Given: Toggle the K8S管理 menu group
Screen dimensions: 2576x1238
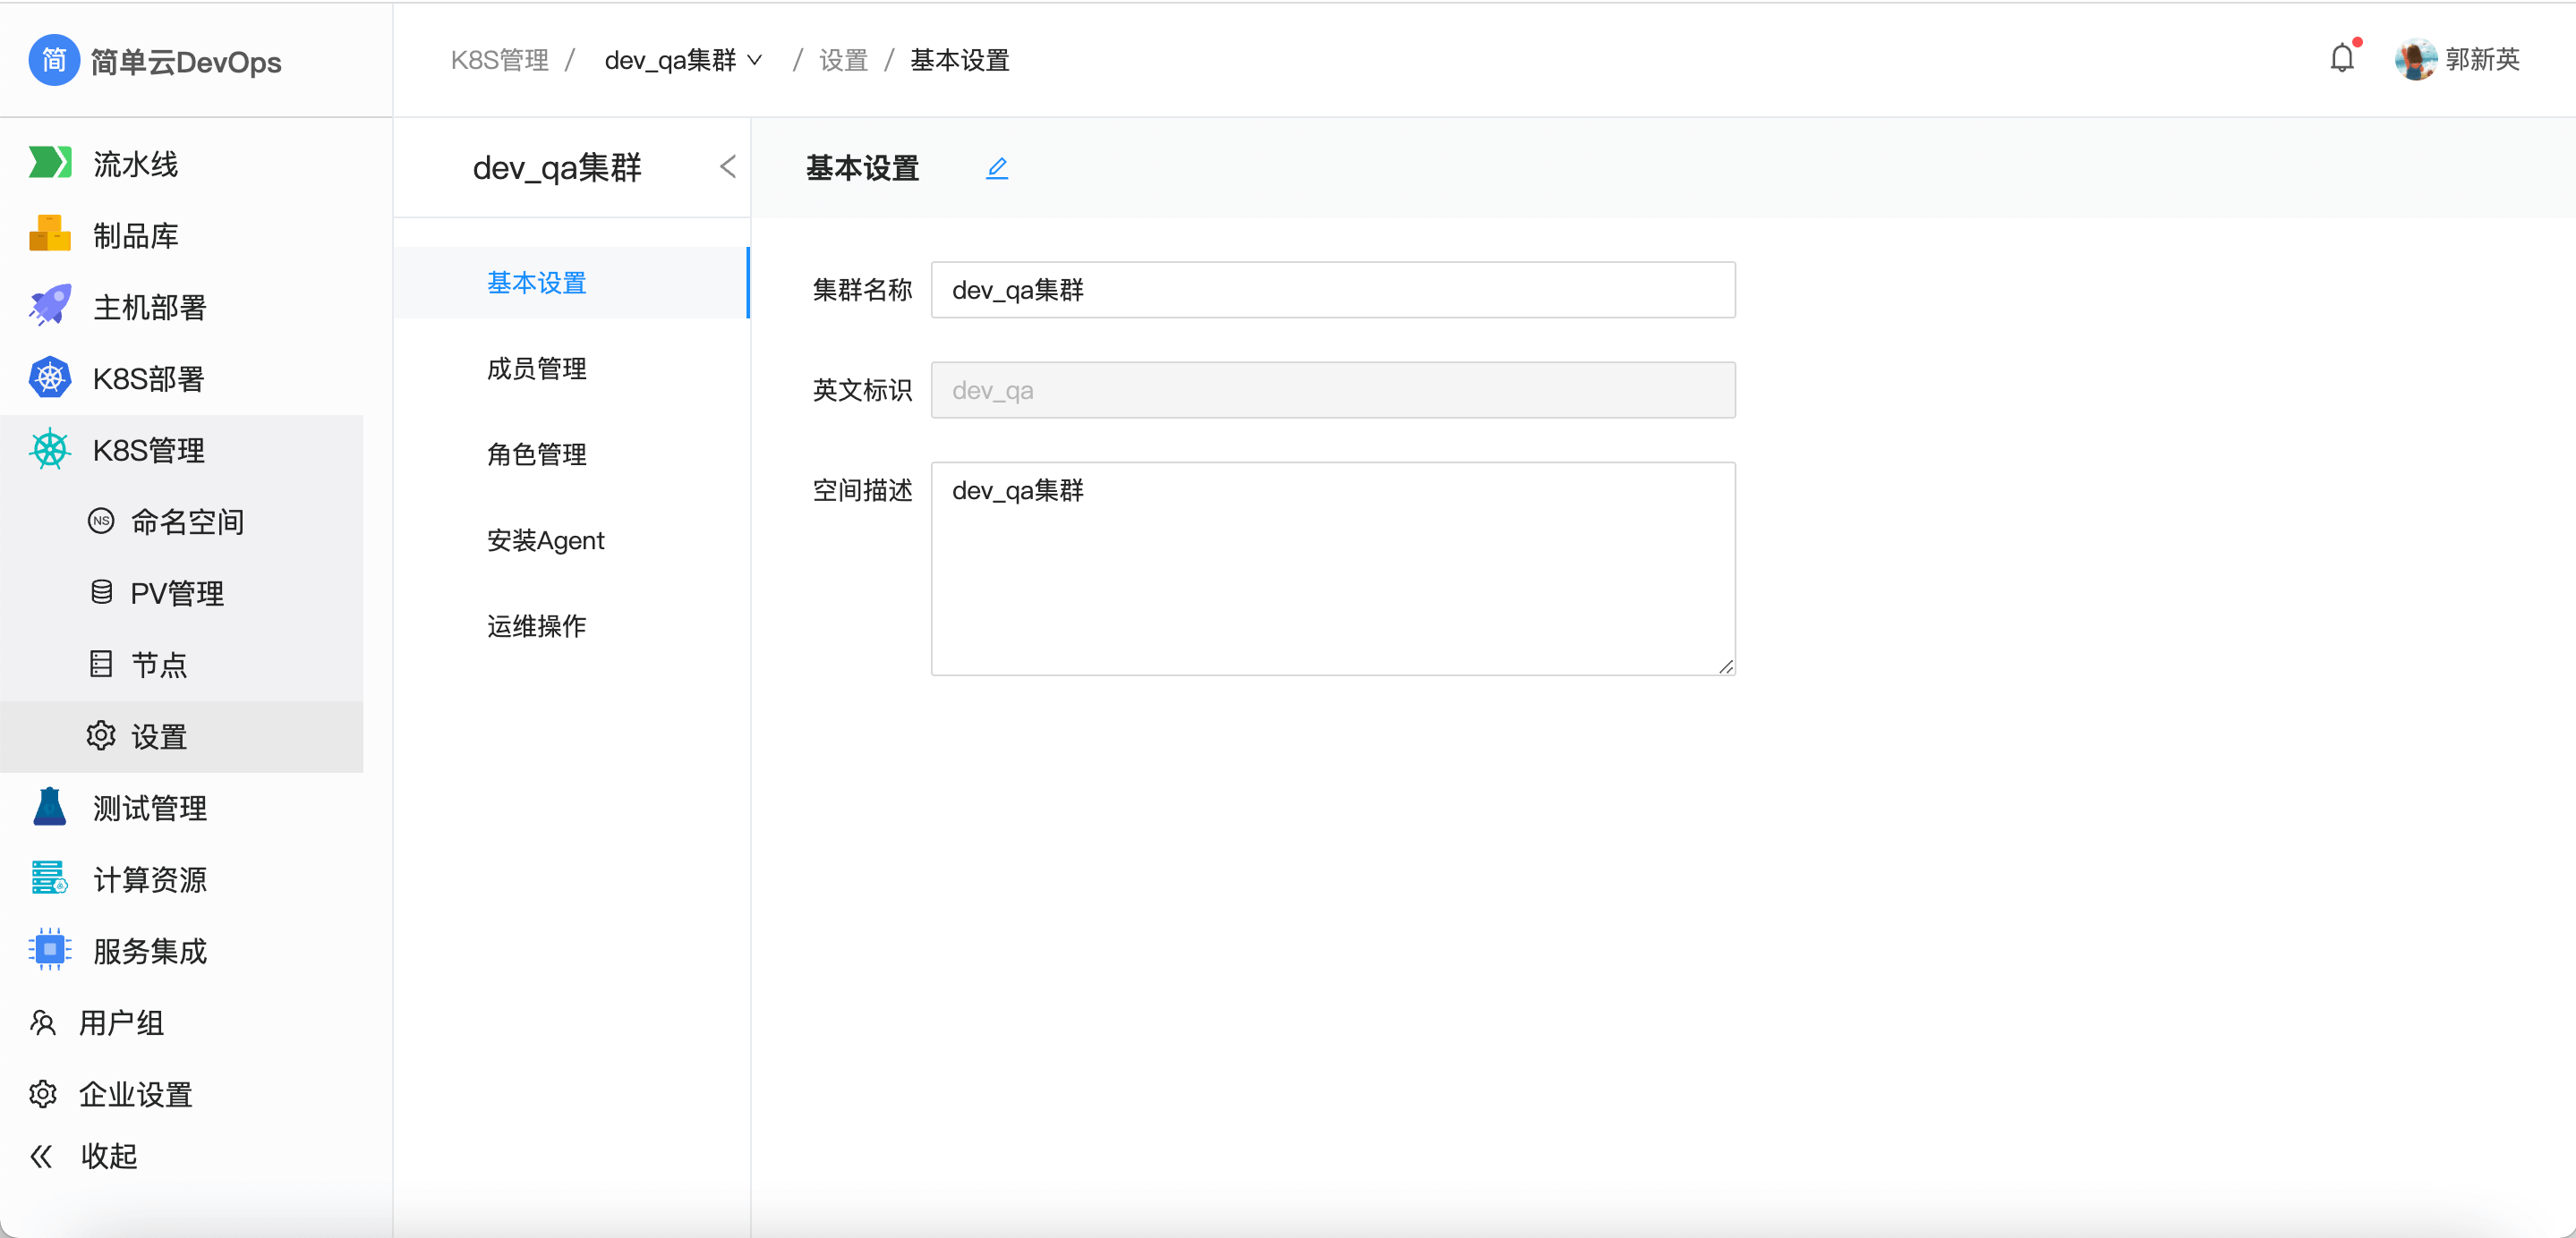Looking at the screenshot, I should click(148, 450).
